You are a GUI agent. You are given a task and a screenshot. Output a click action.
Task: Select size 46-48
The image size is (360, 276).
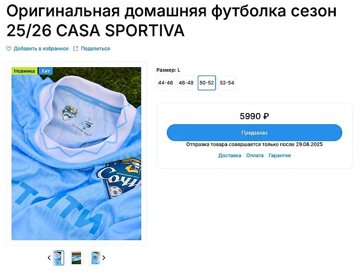(x=186, y=83)
